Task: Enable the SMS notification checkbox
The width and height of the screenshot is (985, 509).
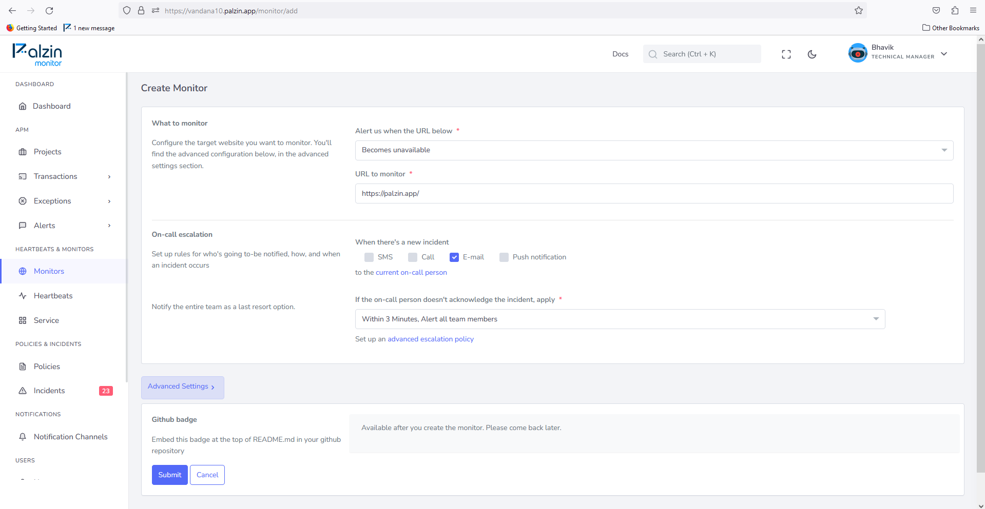Action: point(369,257)
